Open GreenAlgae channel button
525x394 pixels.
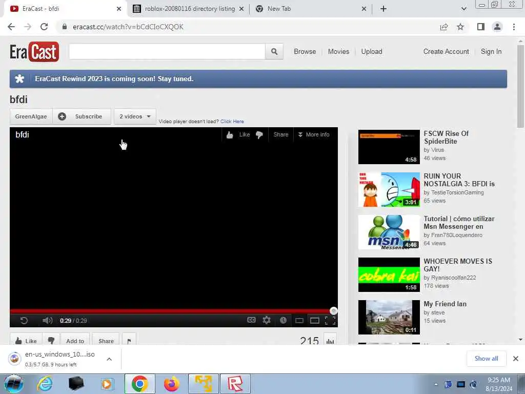pos(31,116)
